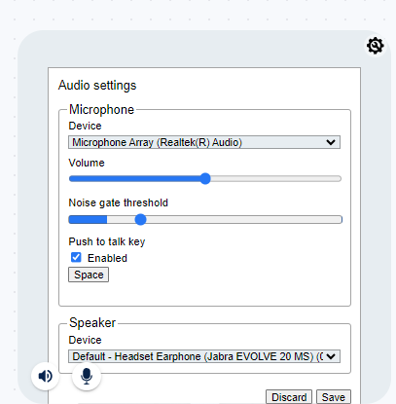Save the audio settings
The width and height of the screenshot is (396, 404).
(x=334, y=397)
